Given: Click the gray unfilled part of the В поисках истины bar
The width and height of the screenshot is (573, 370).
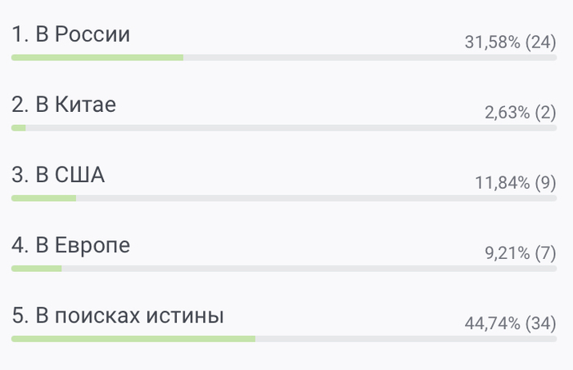Looking at the screenshot, I should [406, 339].
